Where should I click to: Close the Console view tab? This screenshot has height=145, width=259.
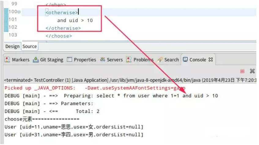[211, 60]
